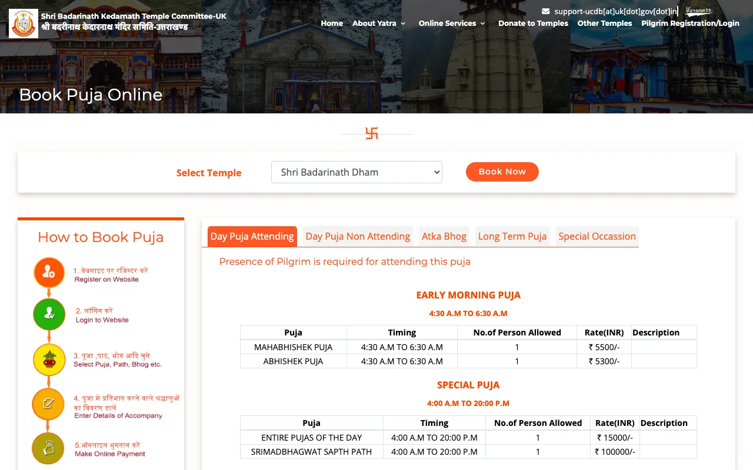Click the MAHABHISHEK PUJA cell
Viewport: 753px width, 470px height.
pos(294,347)
